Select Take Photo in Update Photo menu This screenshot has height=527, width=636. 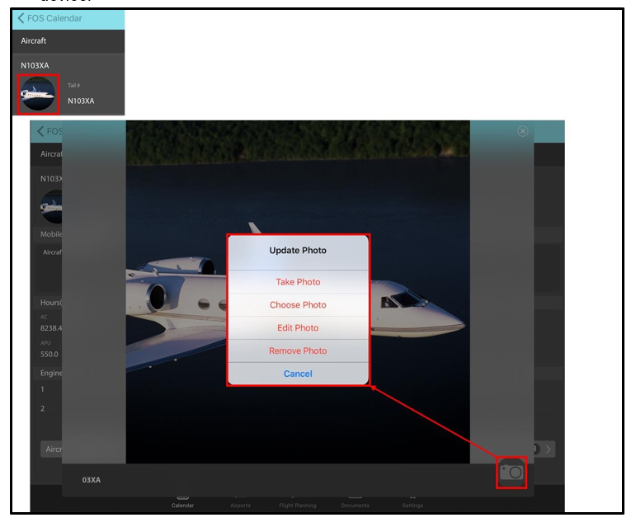298,282
